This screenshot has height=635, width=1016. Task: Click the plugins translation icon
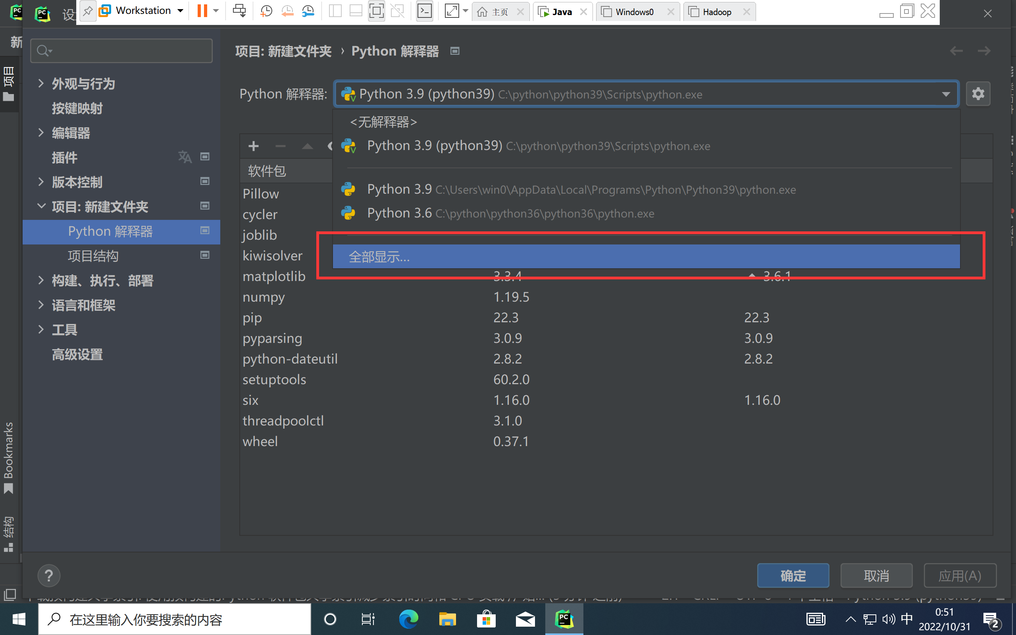tap(185, 157)
